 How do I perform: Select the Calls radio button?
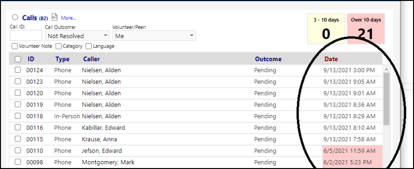pyautogui.click(x=15, y=17)
